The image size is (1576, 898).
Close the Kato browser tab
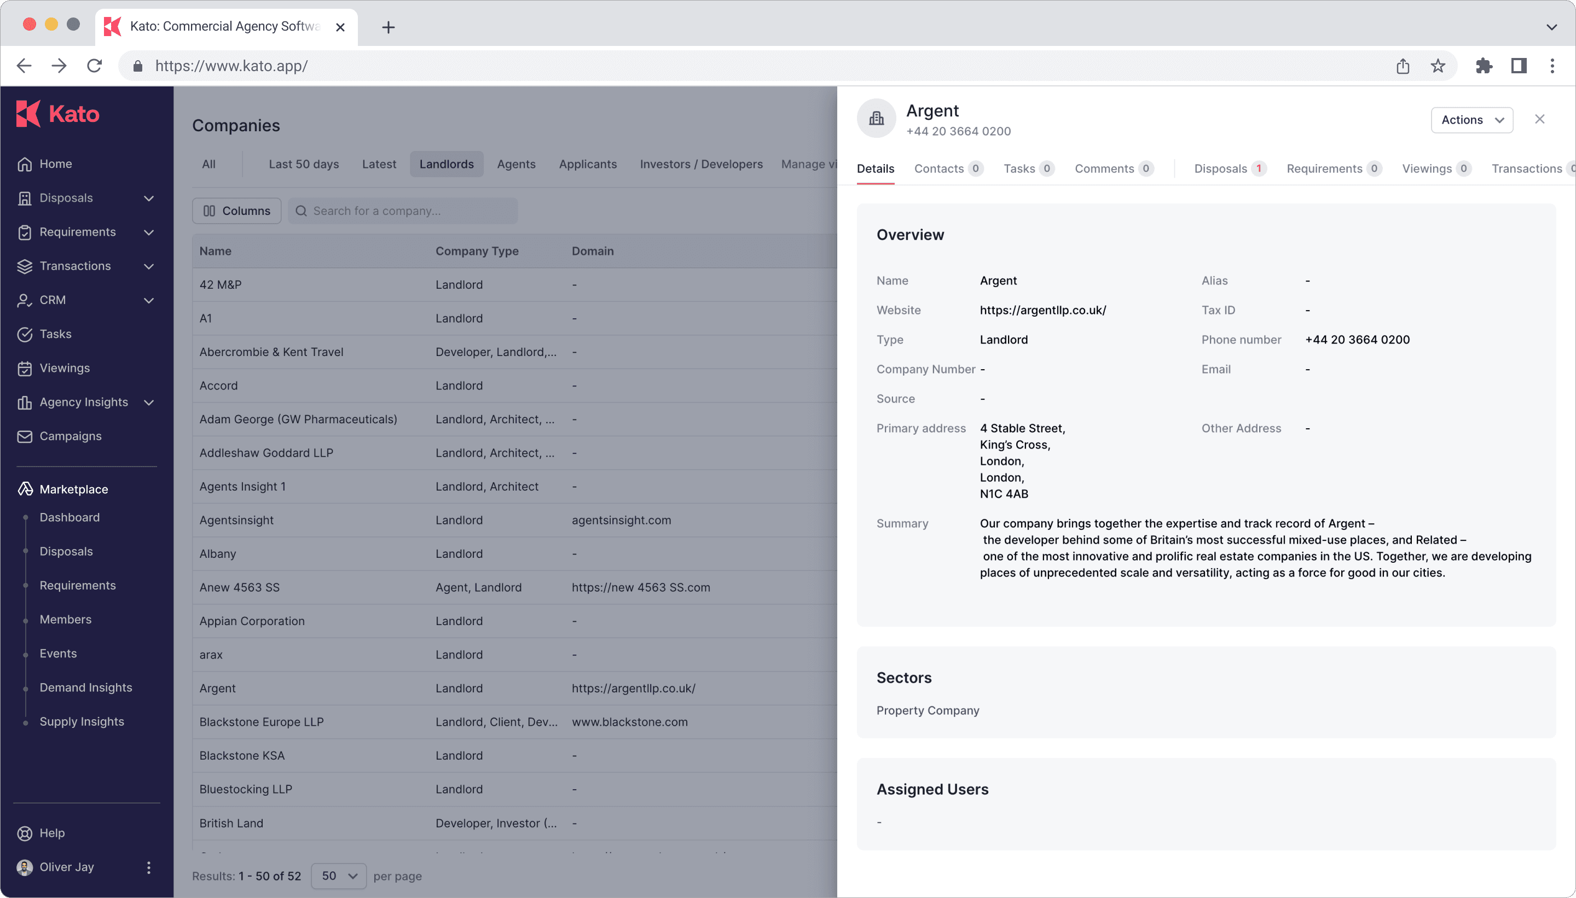point(340,27)
